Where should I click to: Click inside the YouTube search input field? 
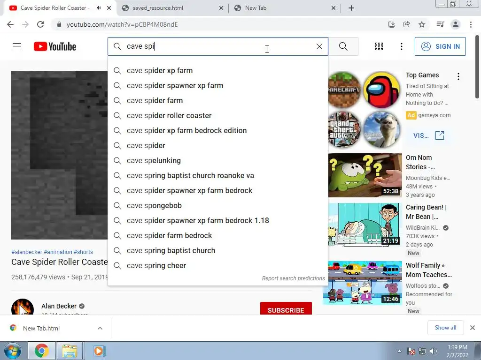tap(218, 46)
